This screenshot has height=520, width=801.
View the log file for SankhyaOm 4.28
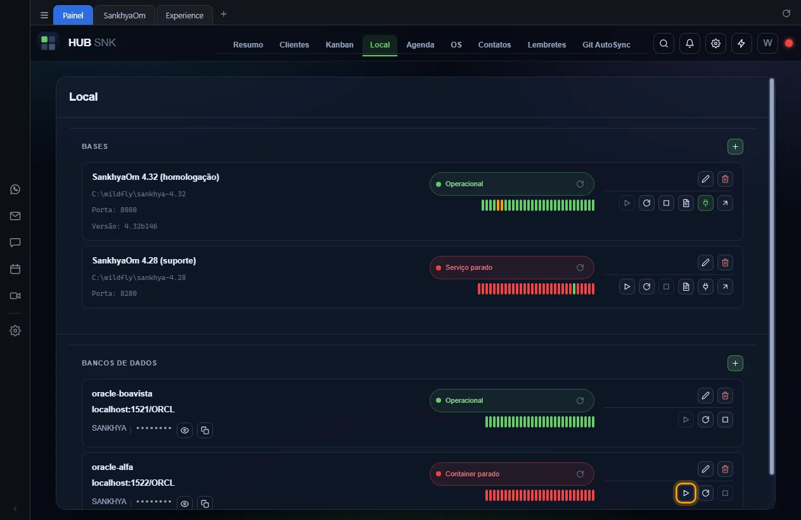pos(686,287)
